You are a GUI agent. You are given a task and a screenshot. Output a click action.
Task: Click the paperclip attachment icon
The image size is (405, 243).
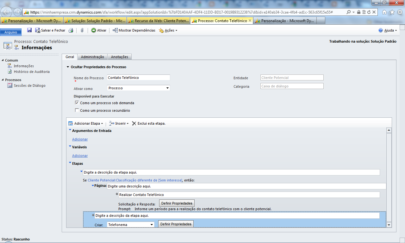(82, 30)
